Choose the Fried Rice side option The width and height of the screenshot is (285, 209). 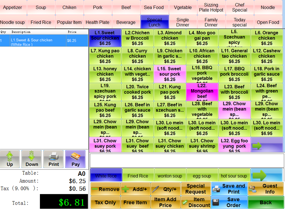coord(138,176)
